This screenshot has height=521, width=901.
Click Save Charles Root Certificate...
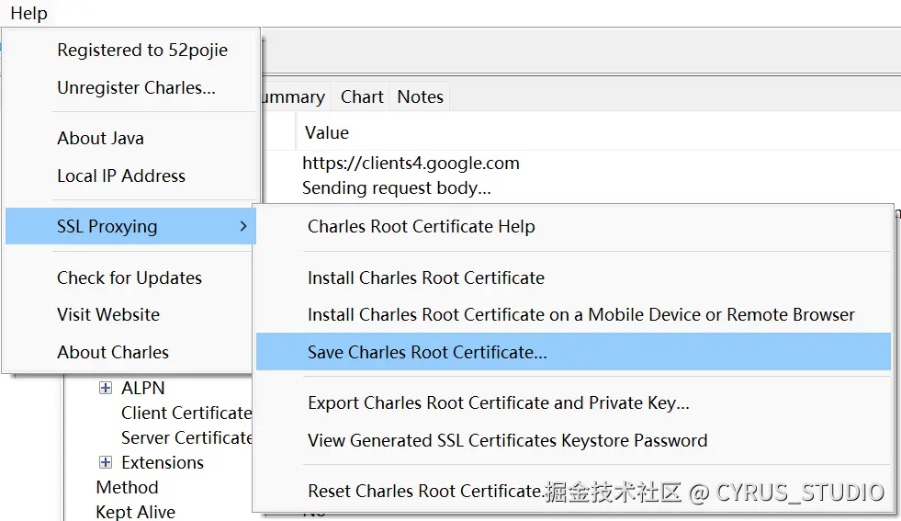pos(573,351)
